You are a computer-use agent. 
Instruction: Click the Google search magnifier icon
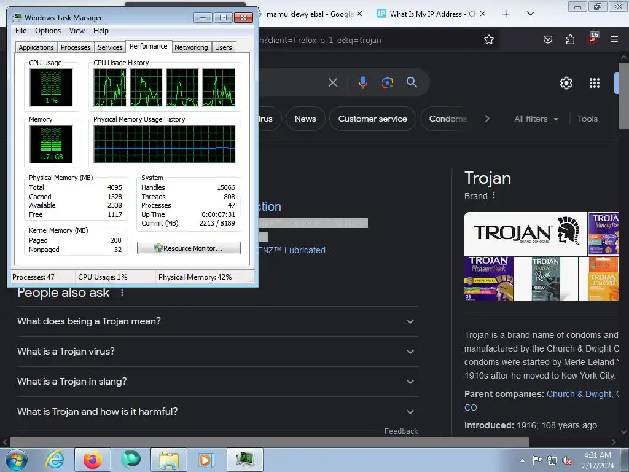(x=412, y=82)
